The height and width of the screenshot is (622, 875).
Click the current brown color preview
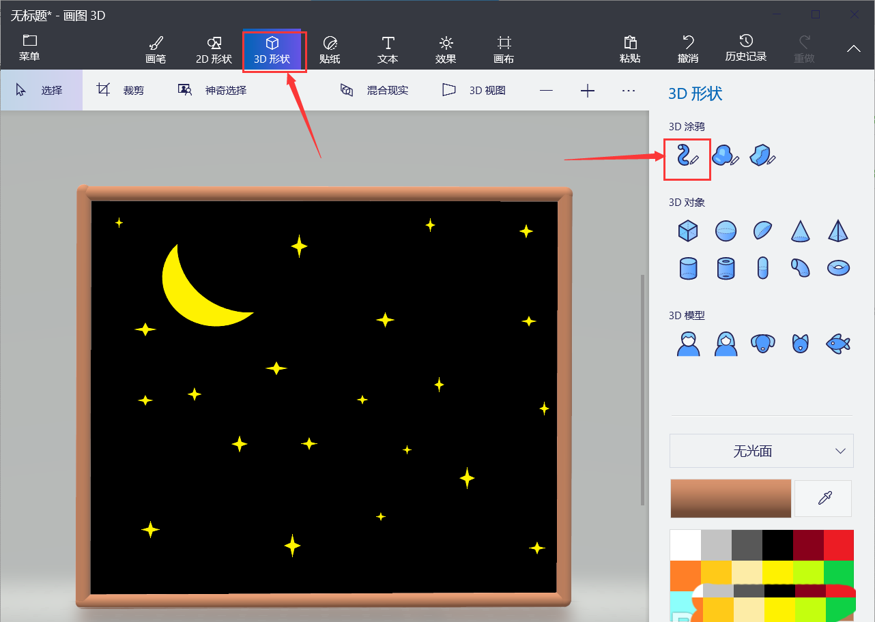click(x=731, y=498)
